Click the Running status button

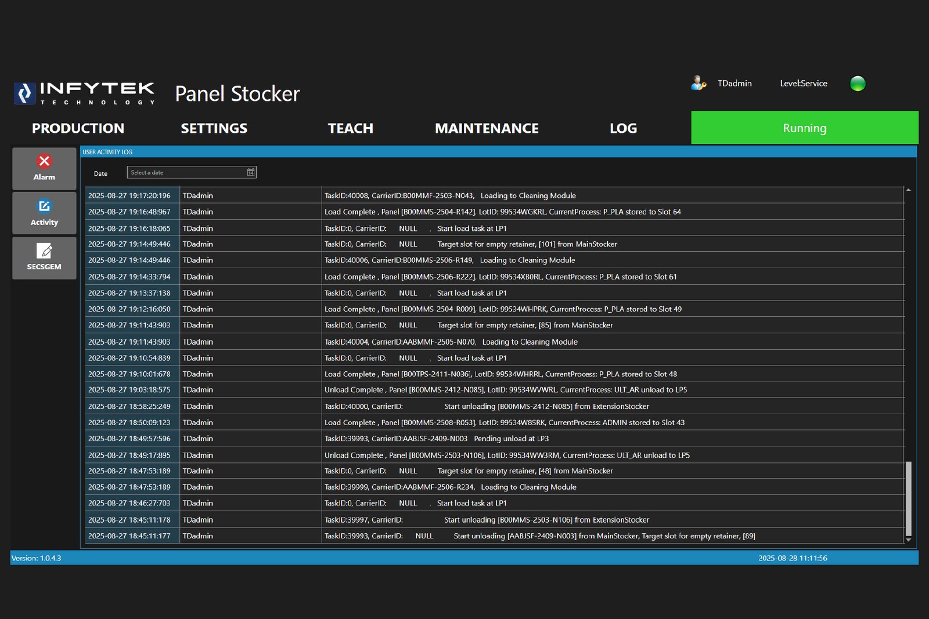click(x=804, y=128)
